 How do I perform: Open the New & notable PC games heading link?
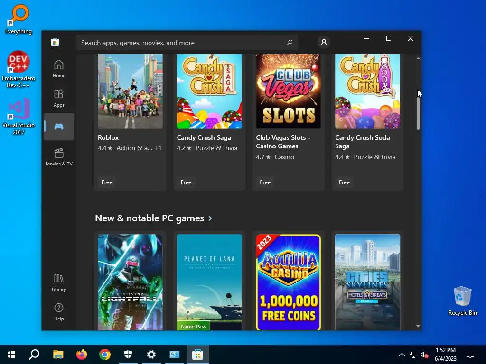click(150, 218)
